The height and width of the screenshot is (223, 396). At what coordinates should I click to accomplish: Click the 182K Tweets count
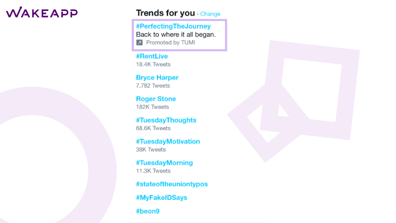point(152,107)
